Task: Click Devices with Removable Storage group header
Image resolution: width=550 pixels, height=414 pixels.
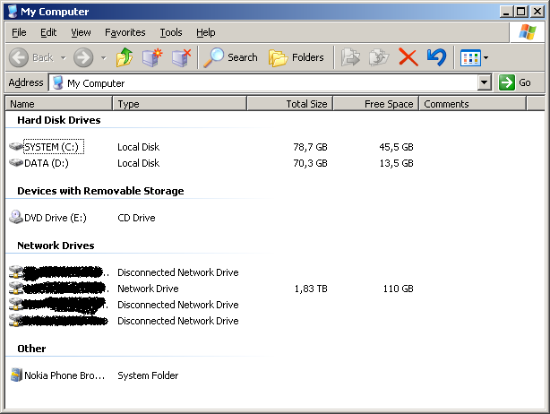Action: point(100,191)
